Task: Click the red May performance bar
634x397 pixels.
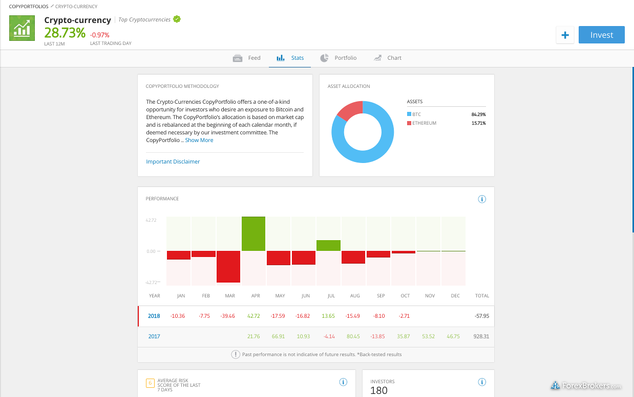Action: [x=279, y=258]
